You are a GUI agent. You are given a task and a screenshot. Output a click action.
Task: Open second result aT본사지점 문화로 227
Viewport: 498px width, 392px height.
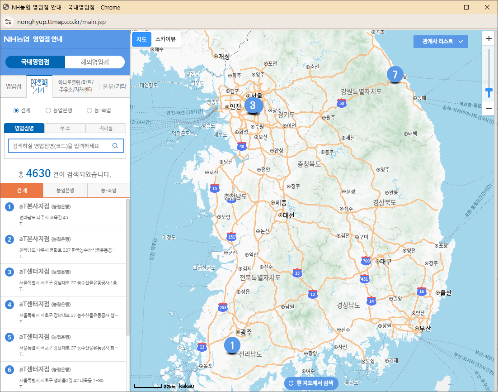coord(63,248)
